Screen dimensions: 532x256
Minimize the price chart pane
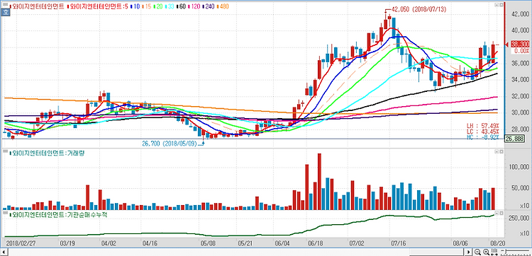[496, 5]
